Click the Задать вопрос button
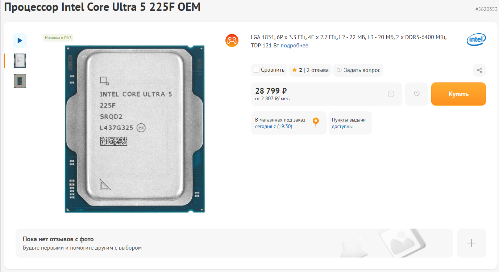This screenshot has height=272, width=499. [x=358, y=70]
